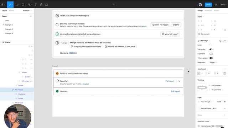Click the component icon in top bar center
Image resolution: width=228 pixels, height=128 pixels.
click(114, 5)
